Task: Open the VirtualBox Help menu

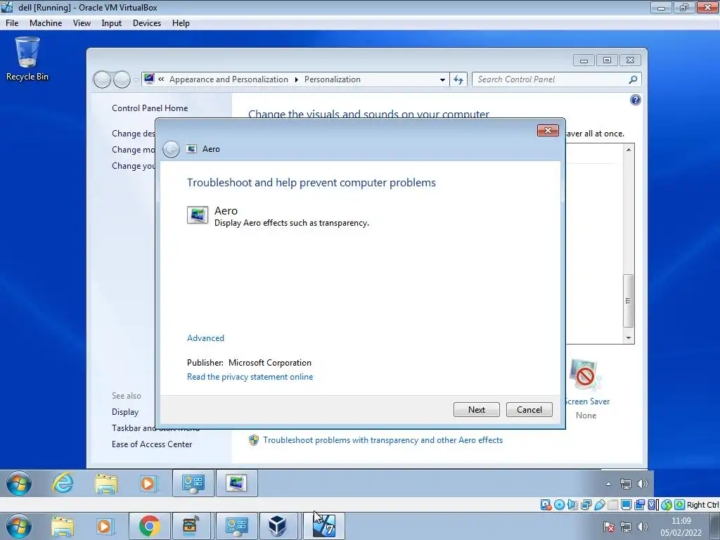Action: (x=181, y=23)
